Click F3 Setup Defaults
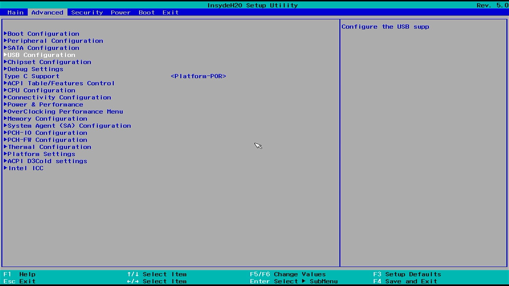The image size is (509, 286). pos(407,274)
